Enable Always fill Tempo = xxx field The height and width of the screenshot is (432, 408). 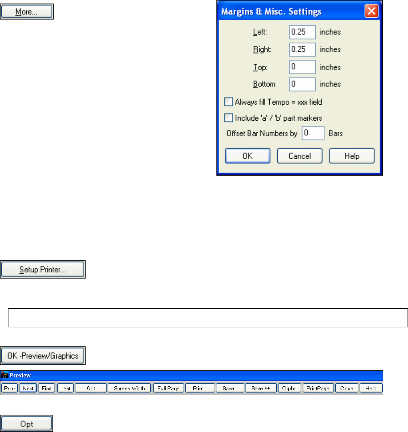tap(228, 102)
